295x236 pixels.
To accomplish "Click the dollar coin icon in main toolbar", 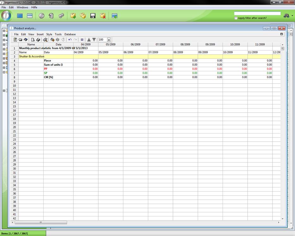I will 41,16.
